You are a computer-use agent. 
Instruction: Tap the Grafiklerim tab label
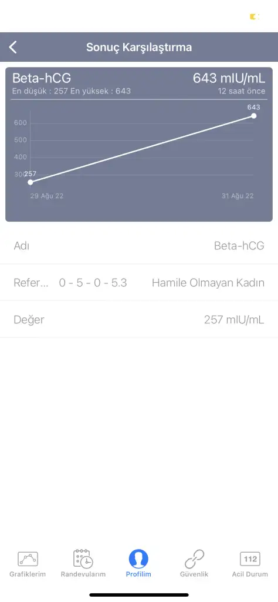pos(28,574)
